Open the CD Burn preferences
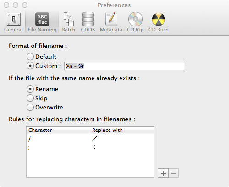Viewport: 229px width, 187px height. pos(158,22)
